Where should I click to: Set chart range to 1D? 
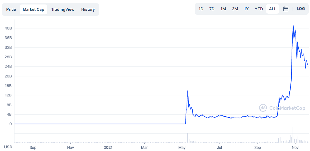click(201, 9)
